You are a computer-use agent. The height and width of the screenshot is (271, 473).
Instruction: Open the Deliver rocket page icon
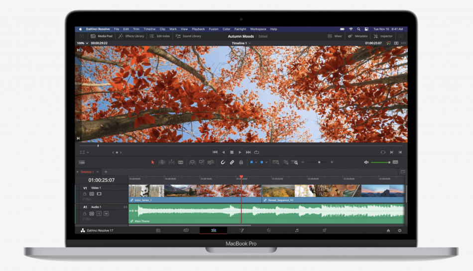pyautogui.click(x=324, y=230)
